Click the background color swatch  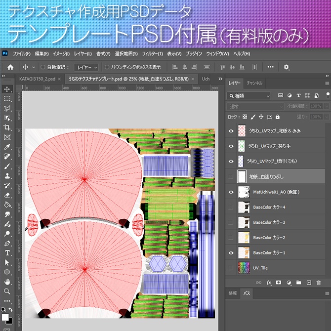coord(10,321)
